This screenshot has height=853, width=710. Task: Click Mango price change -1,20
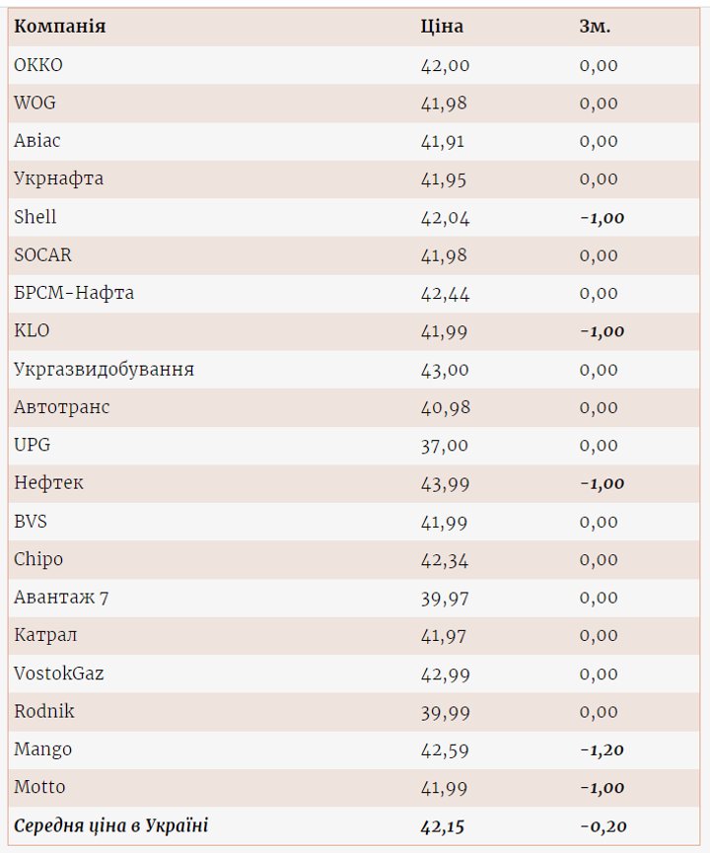click(x=602, y=750)
